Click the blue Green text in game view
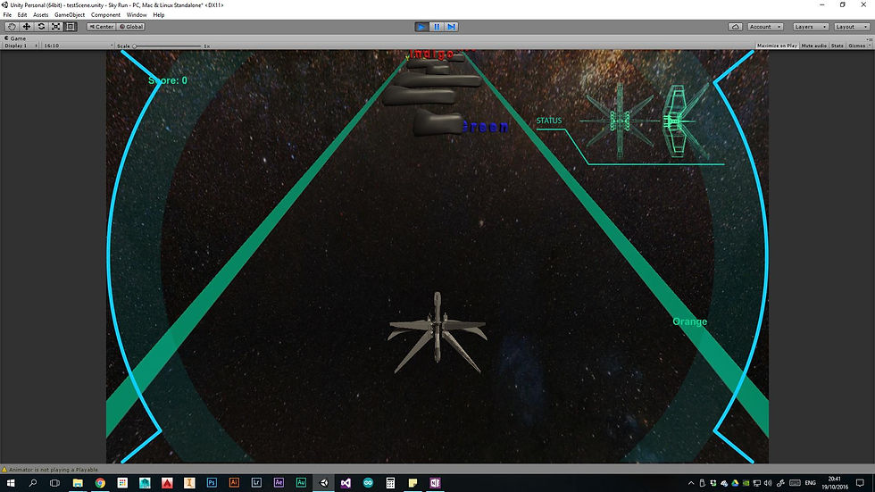 coord(486,127)
